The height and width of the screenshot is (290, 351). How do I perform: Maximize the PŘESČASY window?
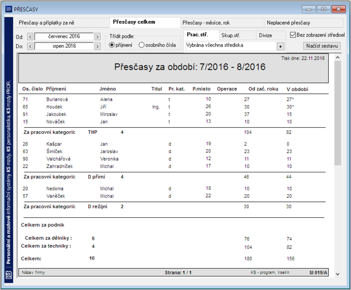tap(324, 9)
